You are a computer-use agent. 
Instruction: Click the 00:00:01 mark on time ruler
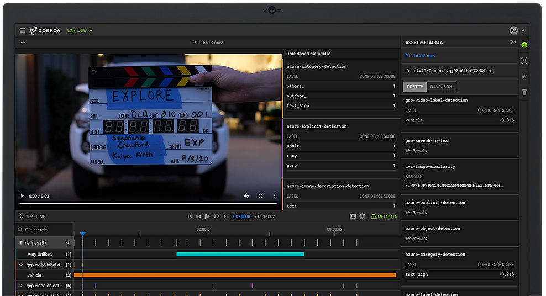tap(204, 229)
